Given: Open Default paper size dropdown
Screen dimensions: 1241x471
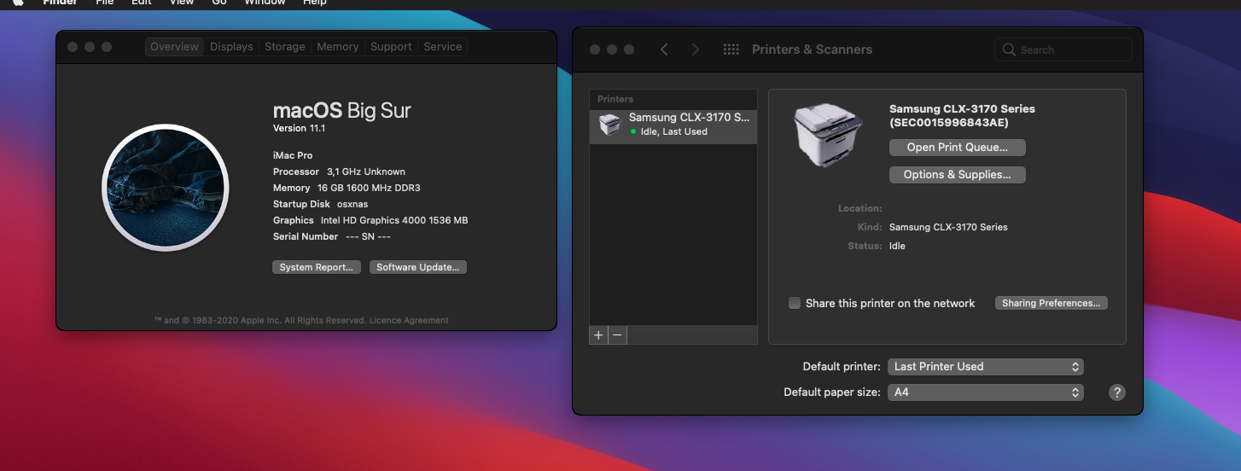Looking at the screenshot, I should (x=986, y=392).
